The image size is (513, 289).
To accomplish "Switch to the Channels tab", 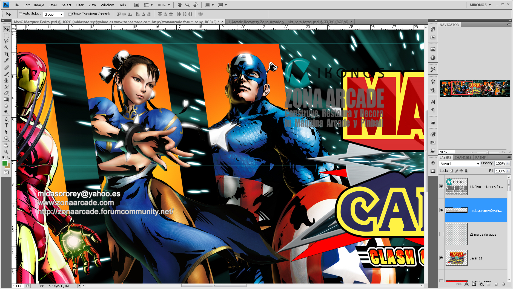I will pos(463,157).
